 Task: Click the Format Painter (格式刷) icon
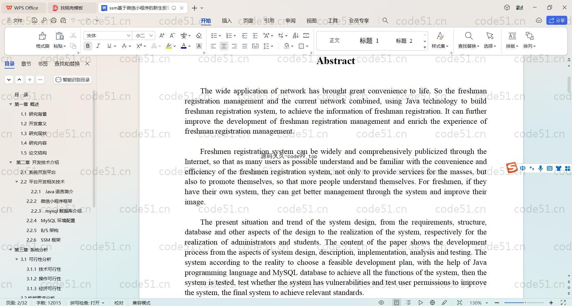(x=43, y=36)
